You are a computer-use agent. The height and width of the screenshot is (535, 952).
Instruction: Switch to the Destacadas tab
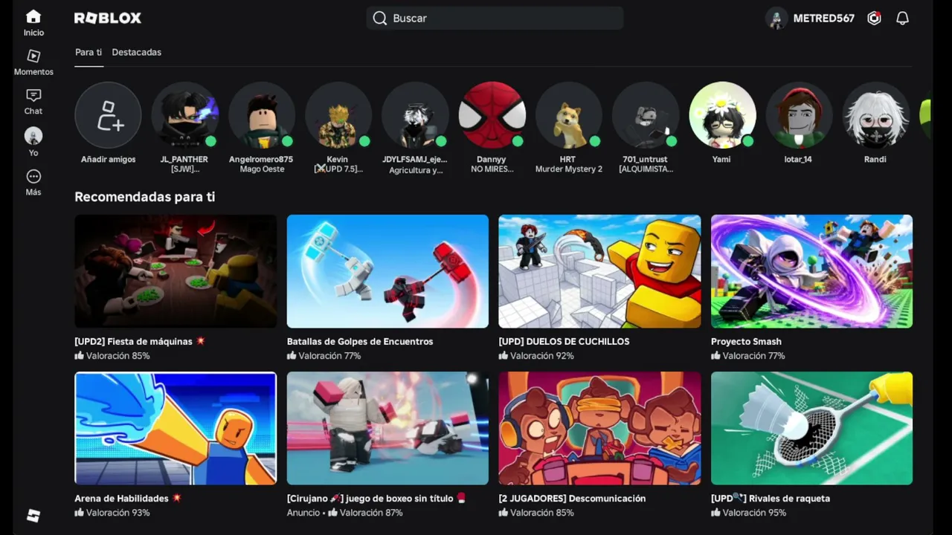[137, 52]
